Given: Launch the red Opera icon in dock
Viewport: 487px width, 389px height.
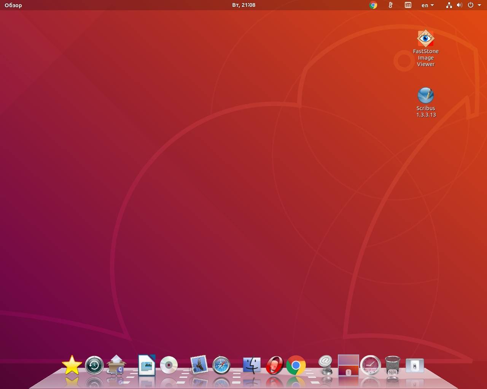Looking at the screenshot, I should pyautogui.click(x=274, y=365).
